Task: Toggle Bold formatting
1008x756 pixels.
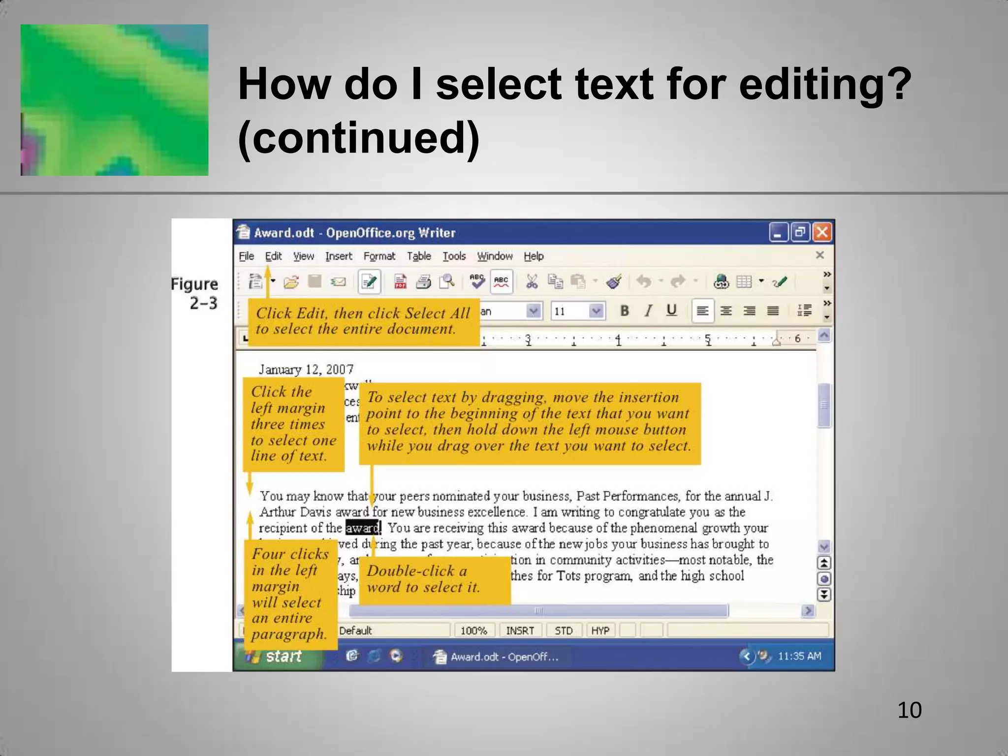Action: coord(625,311)
